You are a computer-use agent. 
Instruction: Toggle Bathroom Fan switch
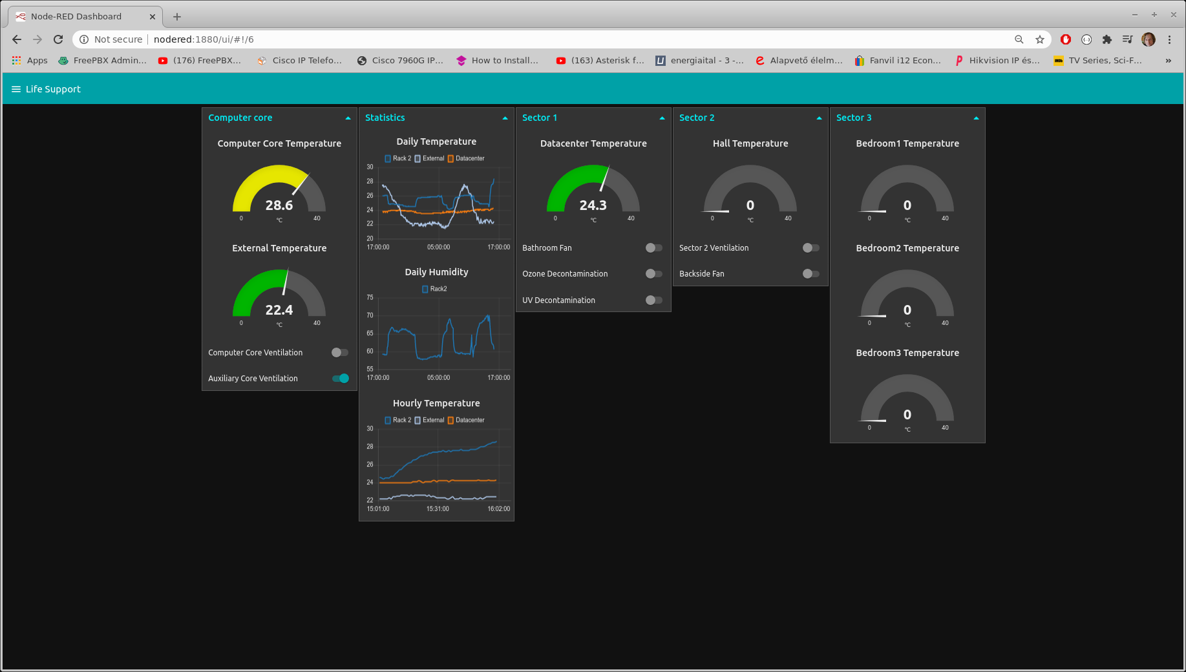(654, 248)
